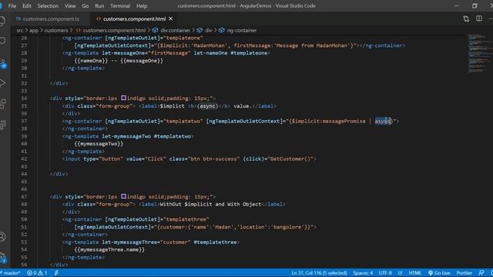This screenshot has height=277, width=493.
Task: Expand the app breadcrumb
Action: [x=34, y=31]
